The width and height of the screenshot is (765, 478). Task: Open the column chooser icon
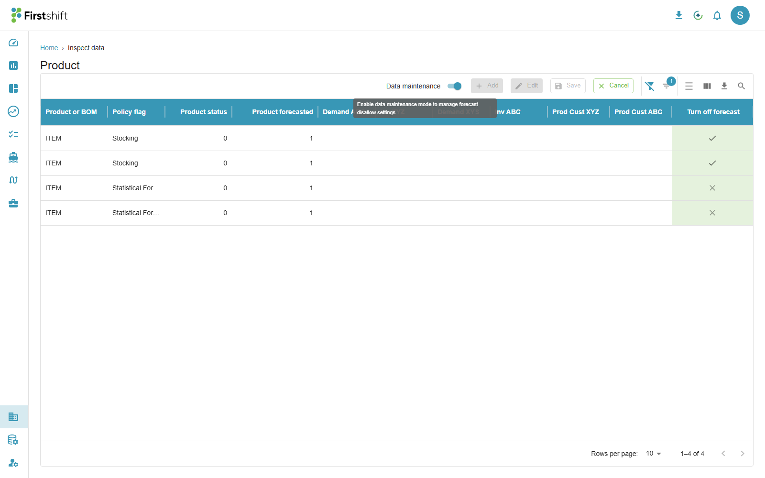tap(707, 86)
